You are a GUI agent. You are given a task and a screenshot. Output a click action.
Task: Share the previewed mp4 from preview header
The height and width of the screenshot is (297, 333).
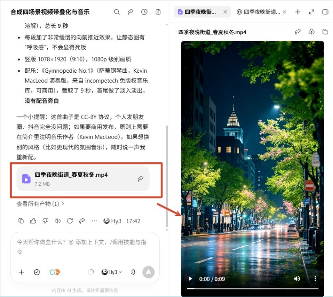298,32
